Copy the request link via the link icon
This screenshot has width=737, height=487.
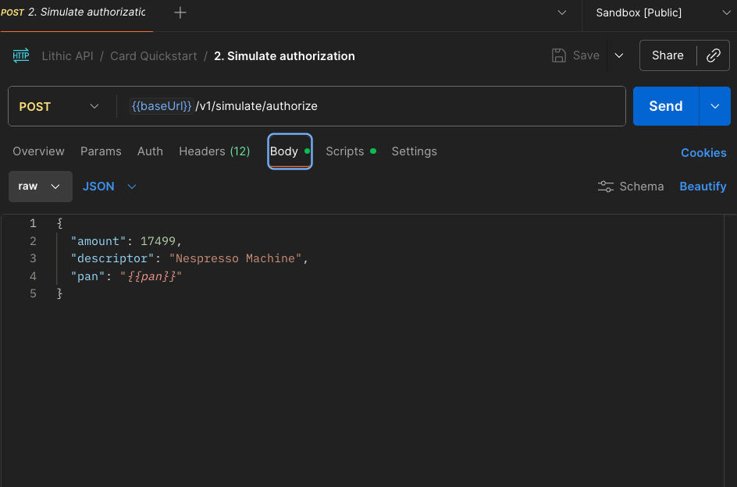click(713, 55)
